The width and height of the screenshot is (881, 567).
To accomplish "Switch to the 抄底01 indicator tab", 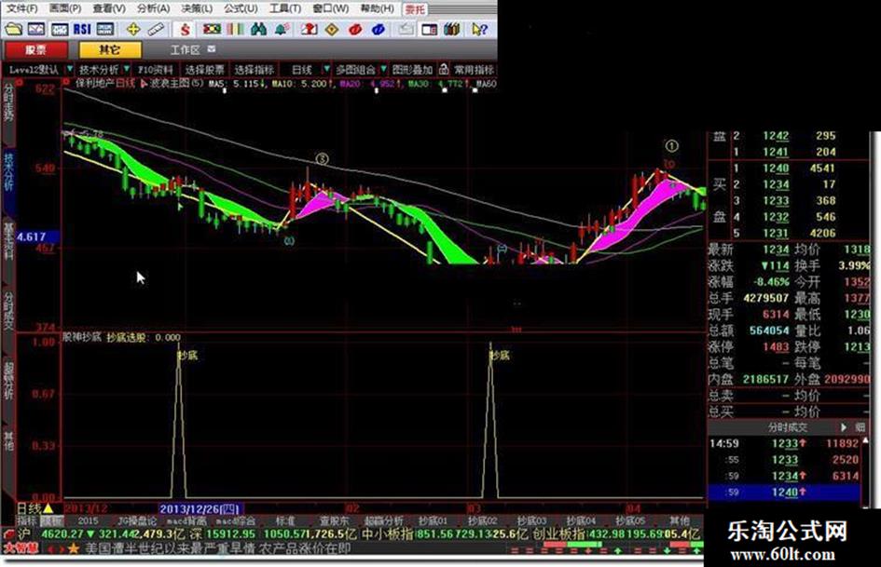I will tap(434, 521).
